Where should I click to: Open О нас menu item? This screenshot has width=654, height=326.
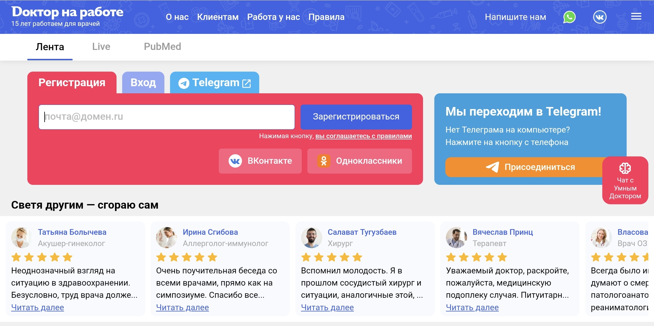coord(177,17)
